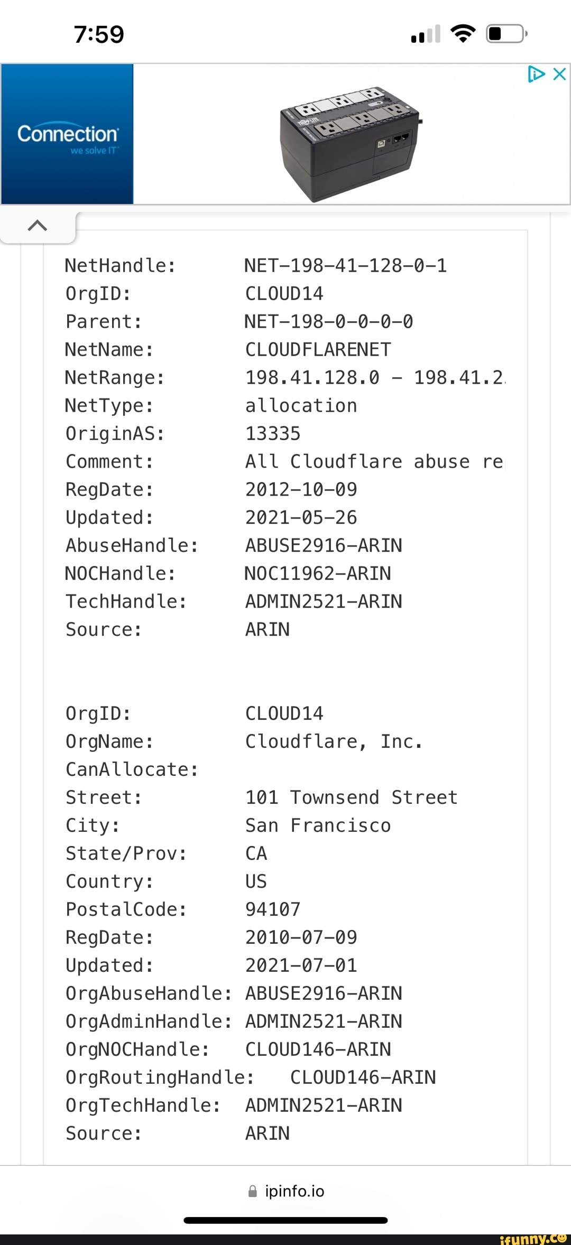This screenshot has width=571, height=1245.
Task: Tap OrgRoutingHandle value CLOUD146-ARIN
Action: point(363,1077)
